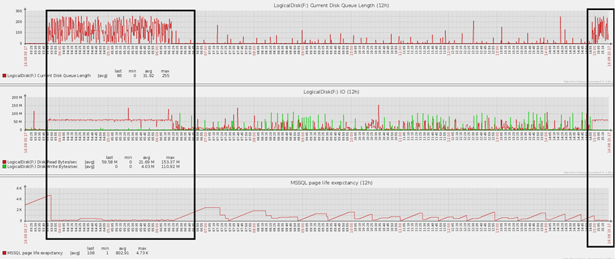The width and height of the screenshot is (616, 259).
Task: Click the read bytes max value '153.37 M'
Action: coord(171,162)
